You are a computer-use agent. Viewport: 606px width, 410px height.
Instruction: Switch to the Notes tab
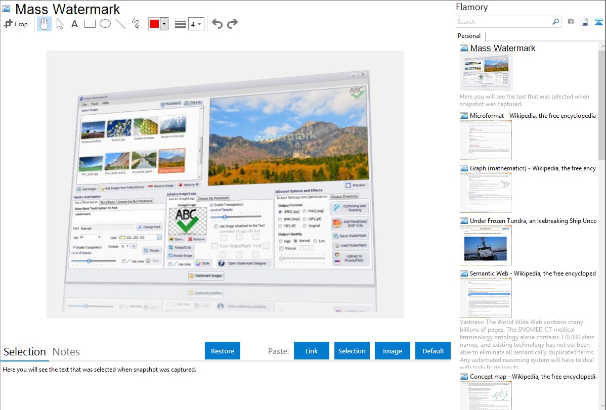pyautogui.click(x=66, y=352)
